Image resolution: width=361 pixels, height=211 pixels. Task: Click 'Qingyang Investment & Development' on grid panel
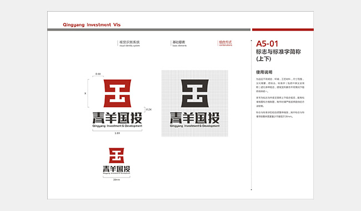(195, 126)
